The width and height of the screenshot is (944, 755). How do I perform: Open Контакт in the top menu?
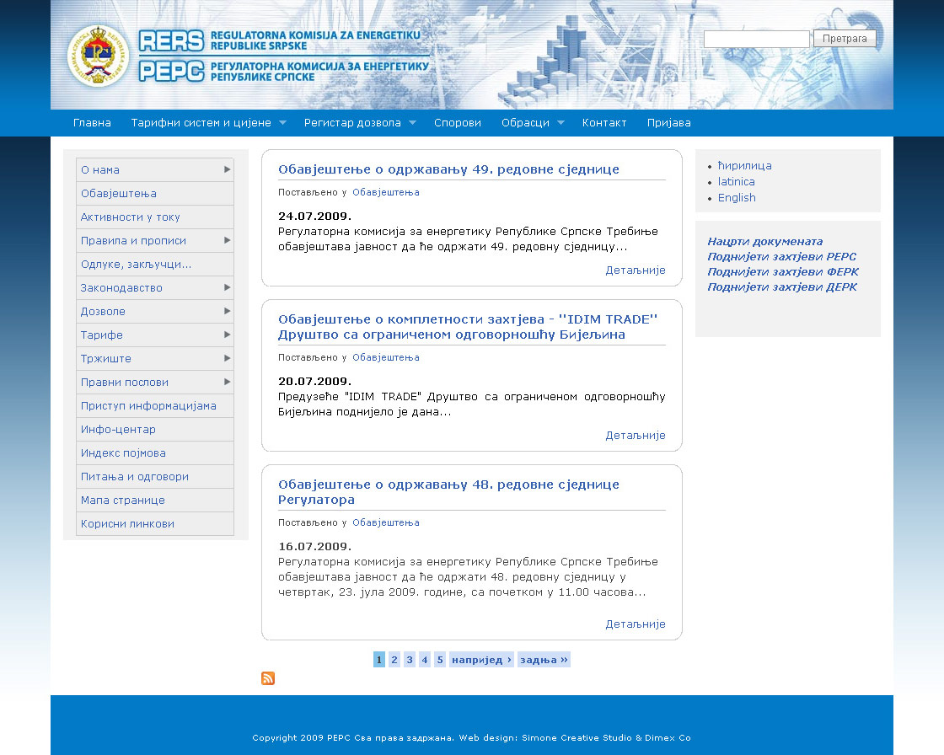click(x=604, y=123)
